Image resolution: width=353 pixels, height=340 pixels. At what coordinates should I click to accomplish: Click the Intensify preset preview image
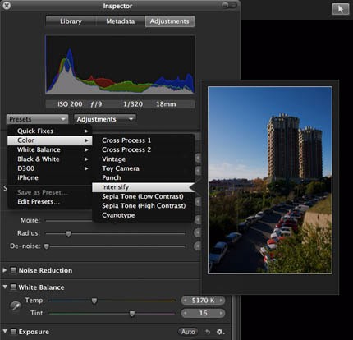point(270,180)
